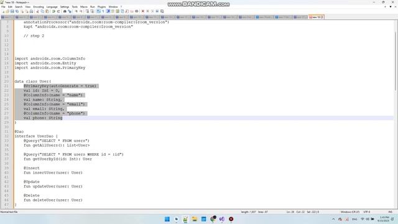Cut selection using the Cut toolbar icon
The width and height of the screenshot is (398, 224).
click(x=37, y=11)
